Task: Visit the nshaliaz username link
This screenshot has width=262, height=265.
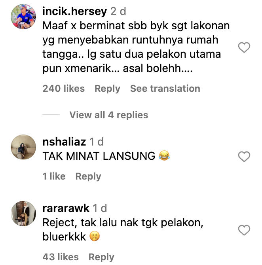Action: click(64, 142)
